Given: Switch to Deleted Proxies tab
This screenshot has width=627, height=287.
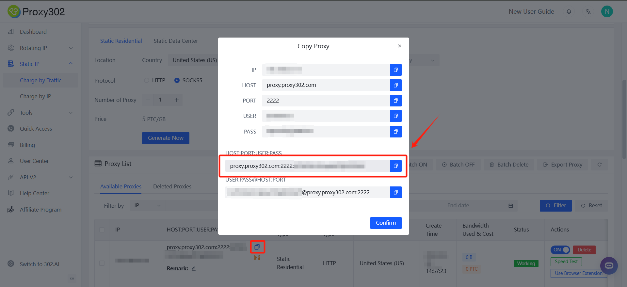Looking at the screenshot, I should 172,186.
